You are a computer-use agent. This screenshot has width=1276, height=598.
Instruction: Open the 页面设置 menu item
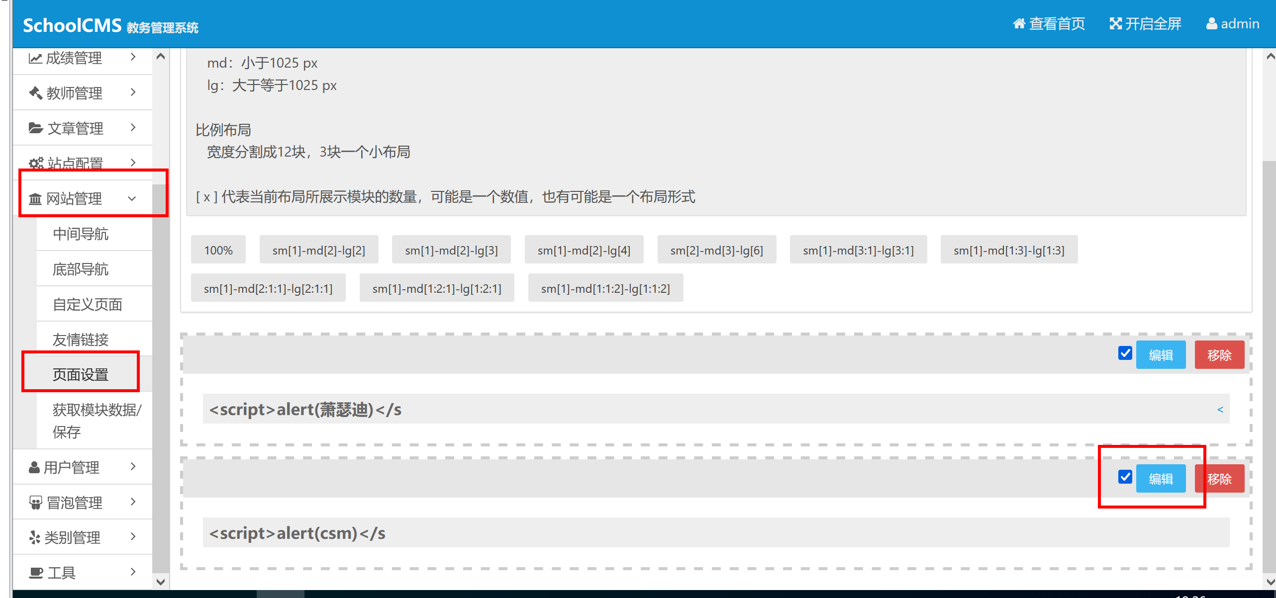point(81,375)
